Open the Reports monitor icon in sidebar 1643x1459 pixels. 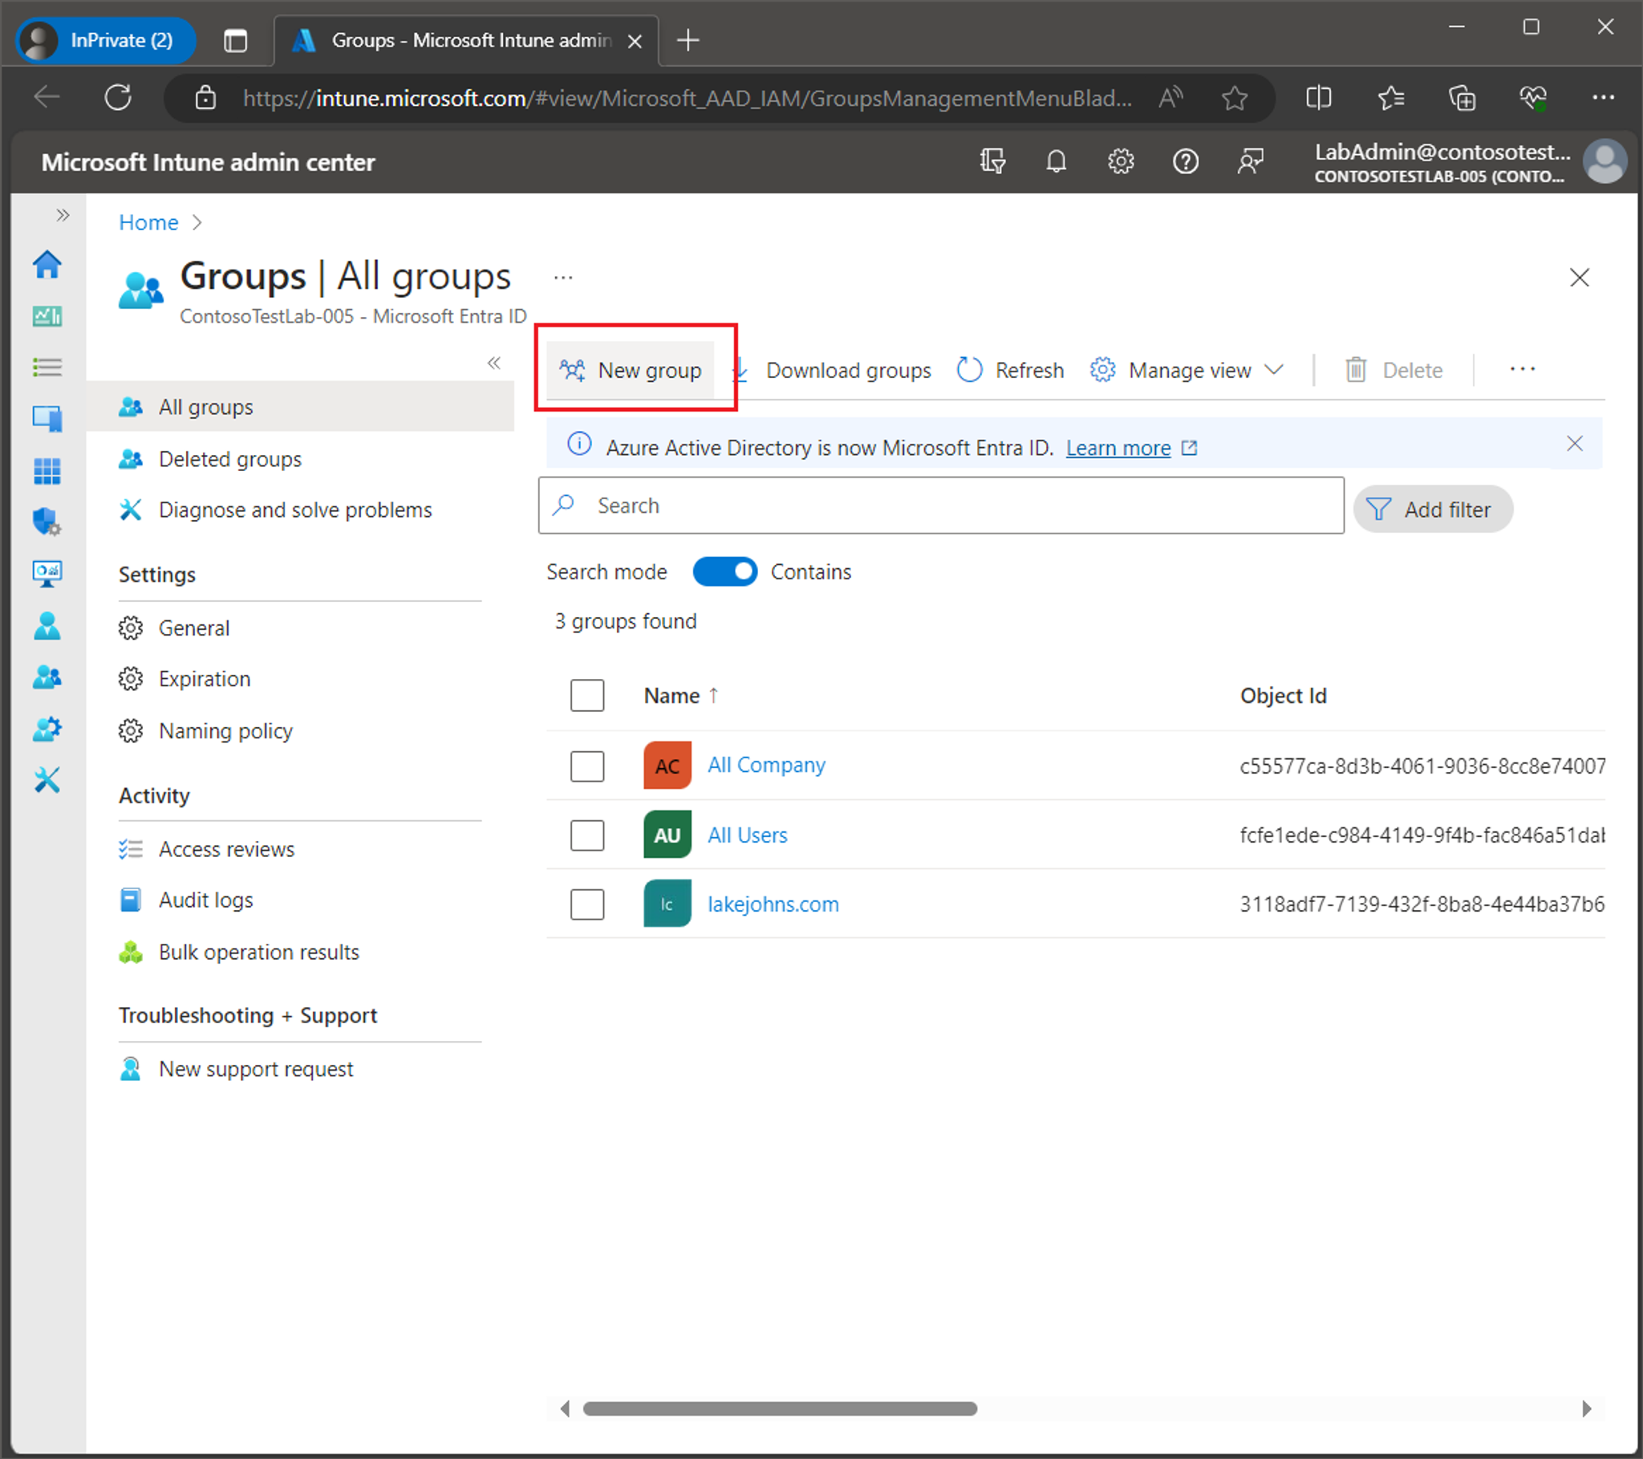(47, 574)
